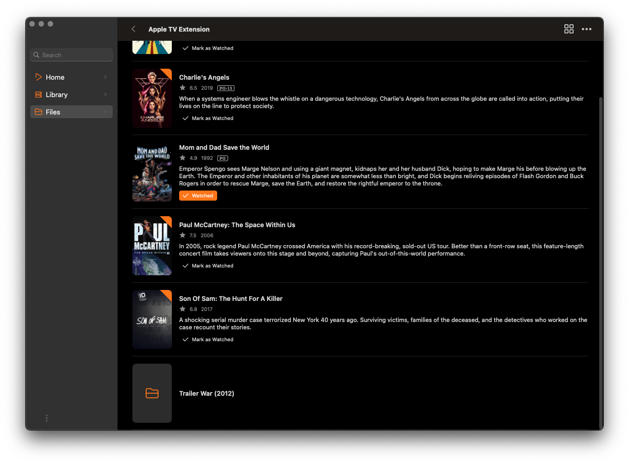Mark Paul McCartney film as watched
This screenshot has width=629, height=464.
click(208, 266)
